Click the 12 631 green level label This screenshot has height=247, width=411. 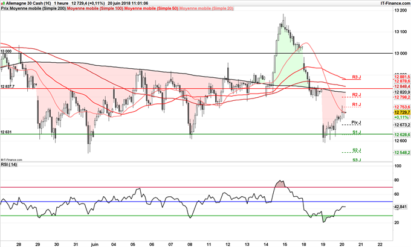pyautogui.click(x=6, y=132)
